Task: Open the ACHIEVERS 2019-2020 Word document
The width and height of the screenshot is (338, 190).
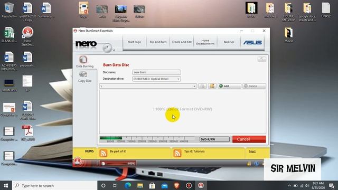Action: (x=9, y=61)
